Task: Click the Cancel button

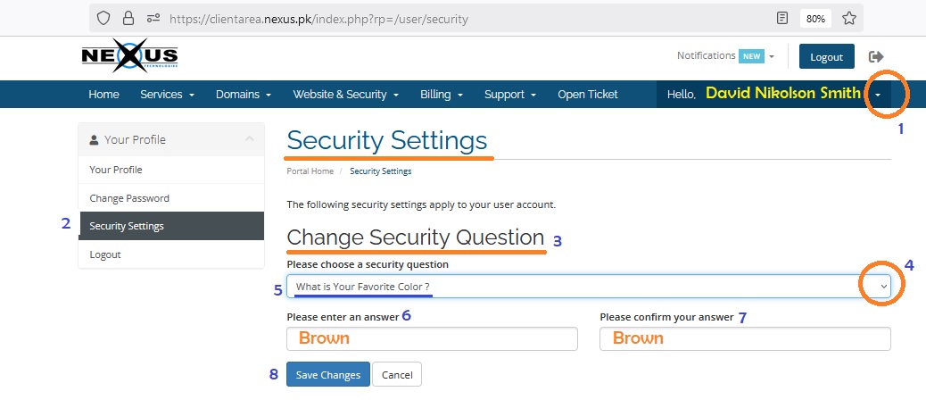Action: coord(397,375)
